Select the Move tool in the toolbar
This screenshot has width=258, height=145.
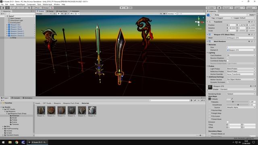pyautogui.click(x=7, y=8)
